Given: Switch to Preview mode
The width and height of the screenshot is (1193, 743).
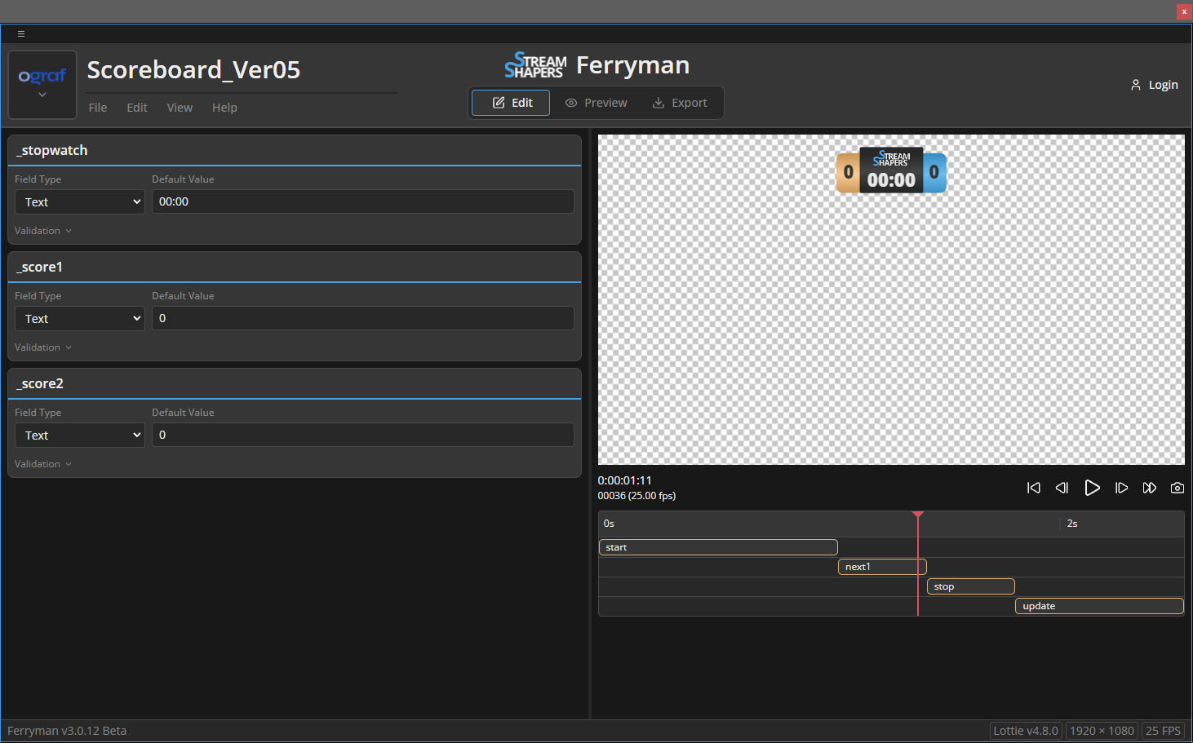Looking at the screenshot, I should tap(596, 103).
